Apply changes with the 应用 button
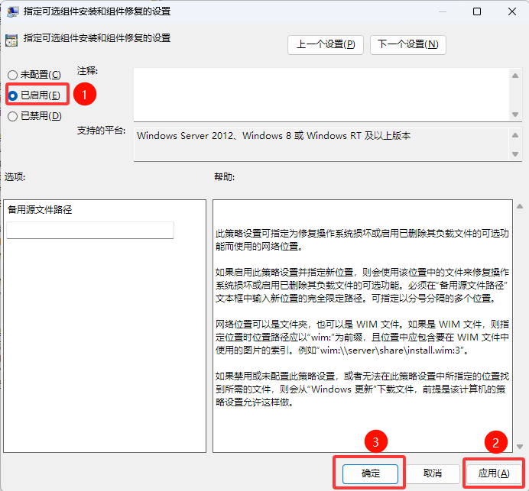 point(493,473)
